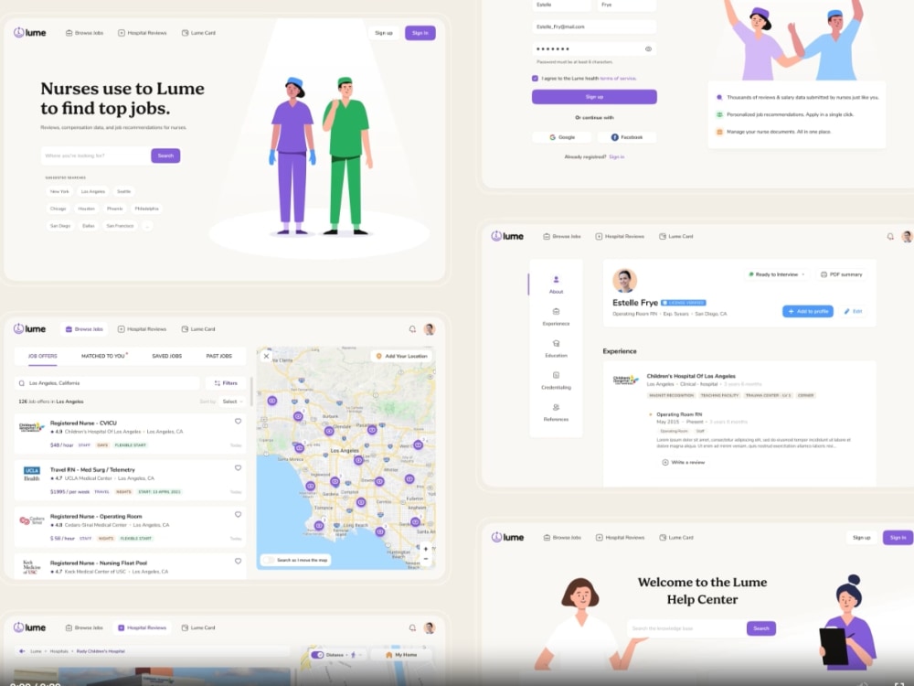Click the 'Where you're looking for?' search field
Viewport: 914px width, 686px height.
tap(96, 155)
